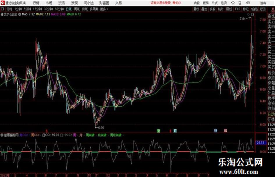
Task: Open the 发现 menu
Action: point(74,3)
